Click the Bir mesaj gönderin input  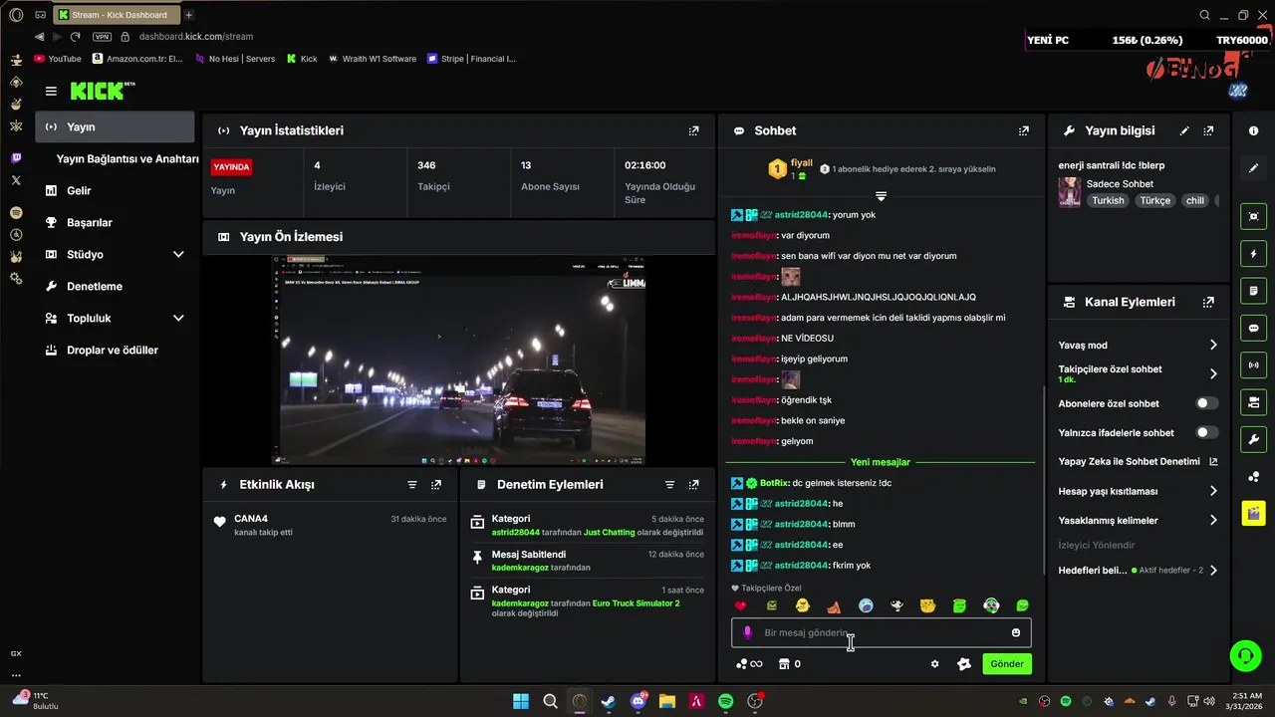click(882, 632)
